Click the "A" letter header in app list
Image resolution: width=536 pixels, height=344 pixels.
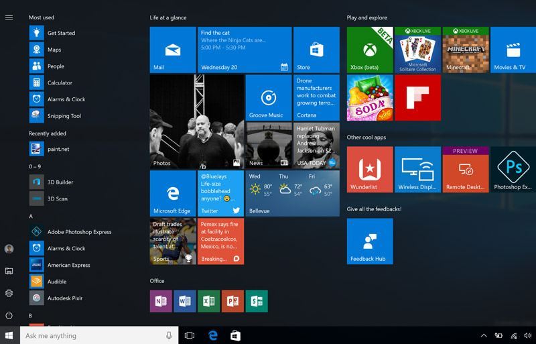click(31, 216)
